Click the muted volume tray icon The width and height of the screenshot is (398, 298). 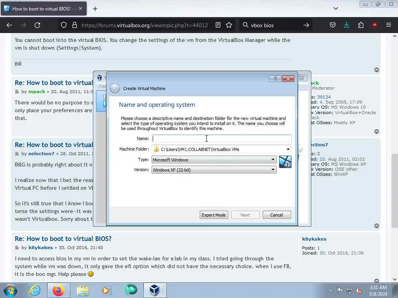pos(359,291)
